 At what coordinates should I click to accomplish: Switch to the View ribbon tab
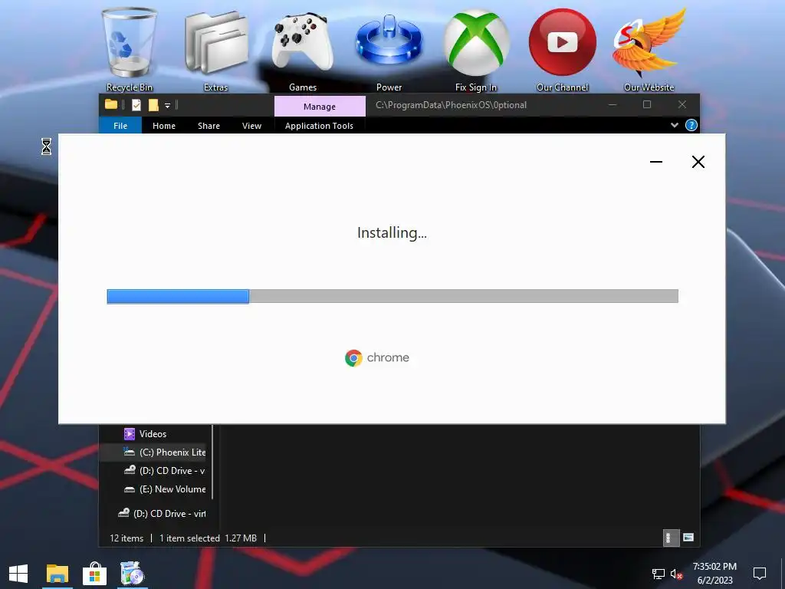[x=251, y=126]
